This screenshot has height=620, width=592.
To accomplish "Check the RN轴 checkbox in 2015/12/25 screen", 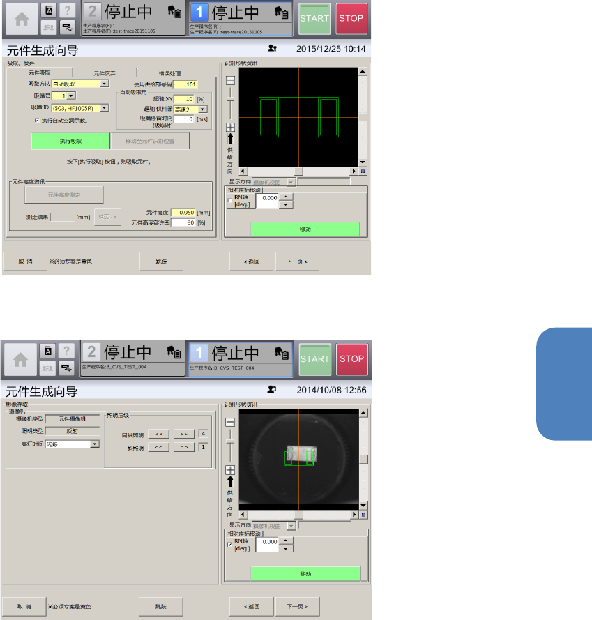I will (x=230, y=201).
